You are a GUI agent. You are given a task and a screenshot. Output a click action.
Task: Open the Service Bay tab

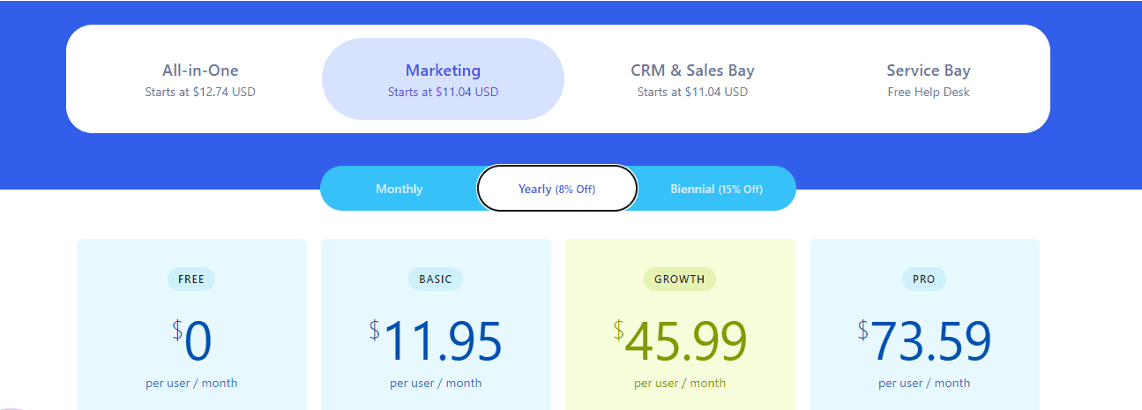pos(929,79)
